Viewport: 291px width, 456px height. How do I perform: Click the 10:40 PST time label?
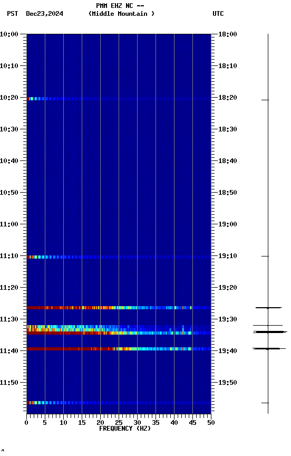[x=9, y=161]
